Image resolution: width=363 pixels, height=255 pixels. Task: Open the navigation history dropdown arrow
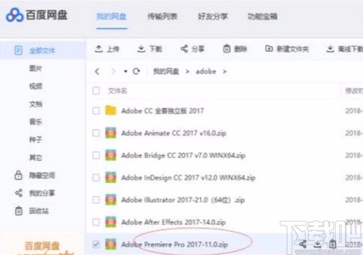[x=126, y=71]
